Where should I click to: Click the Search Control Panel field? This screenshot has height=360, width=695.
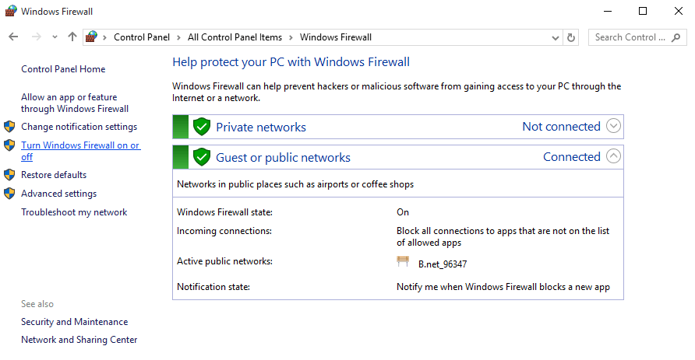[x=637, y=37]
